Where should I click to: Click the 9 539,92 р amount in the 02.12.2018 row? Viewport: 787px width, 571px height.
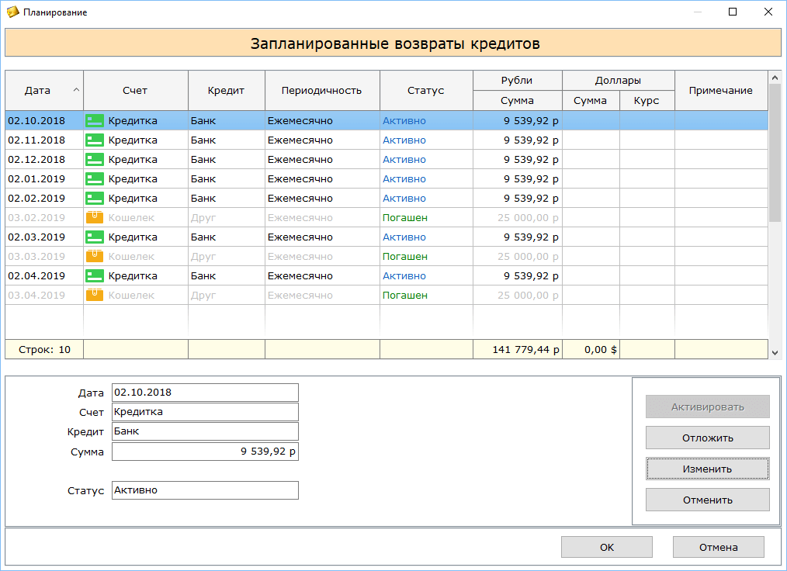(x=531, y=160)
